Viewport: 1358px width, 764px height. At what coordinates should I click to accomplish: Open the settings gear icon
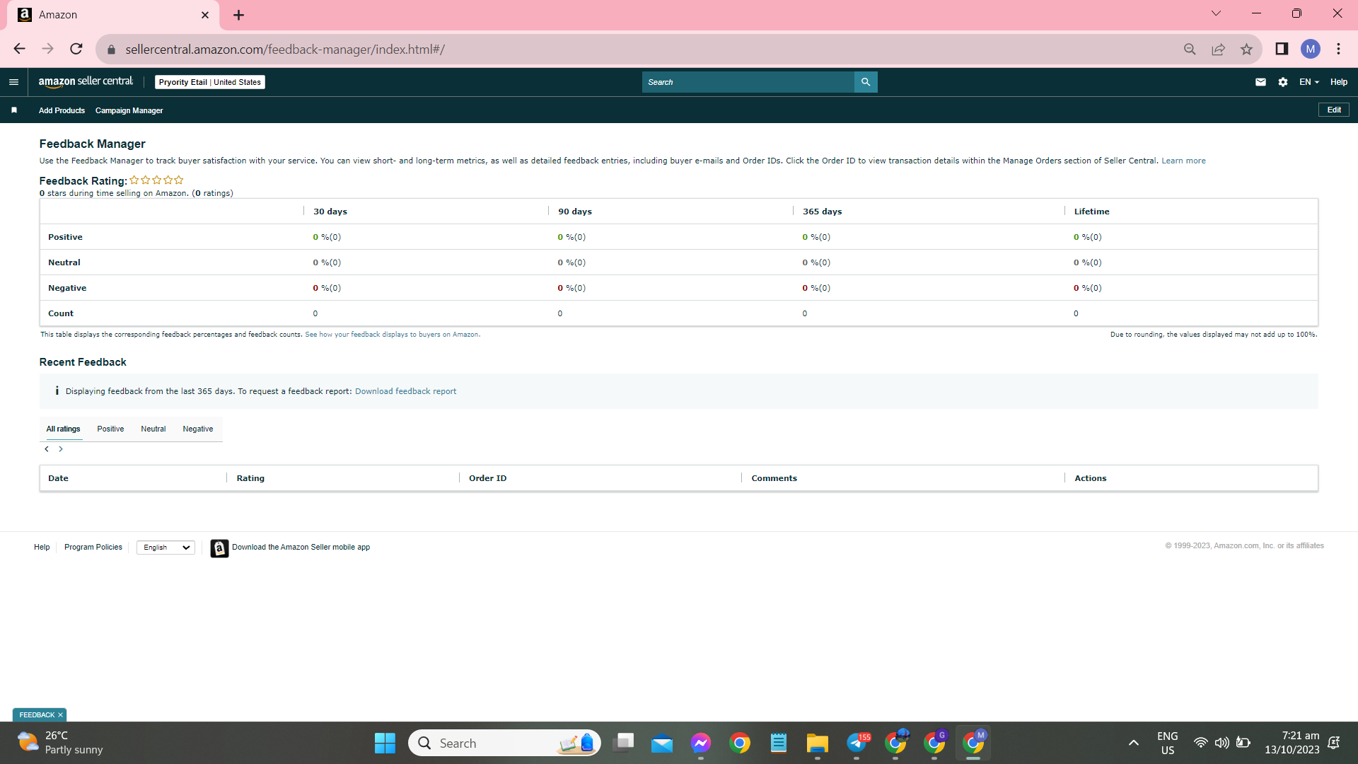click(1283, 82)
